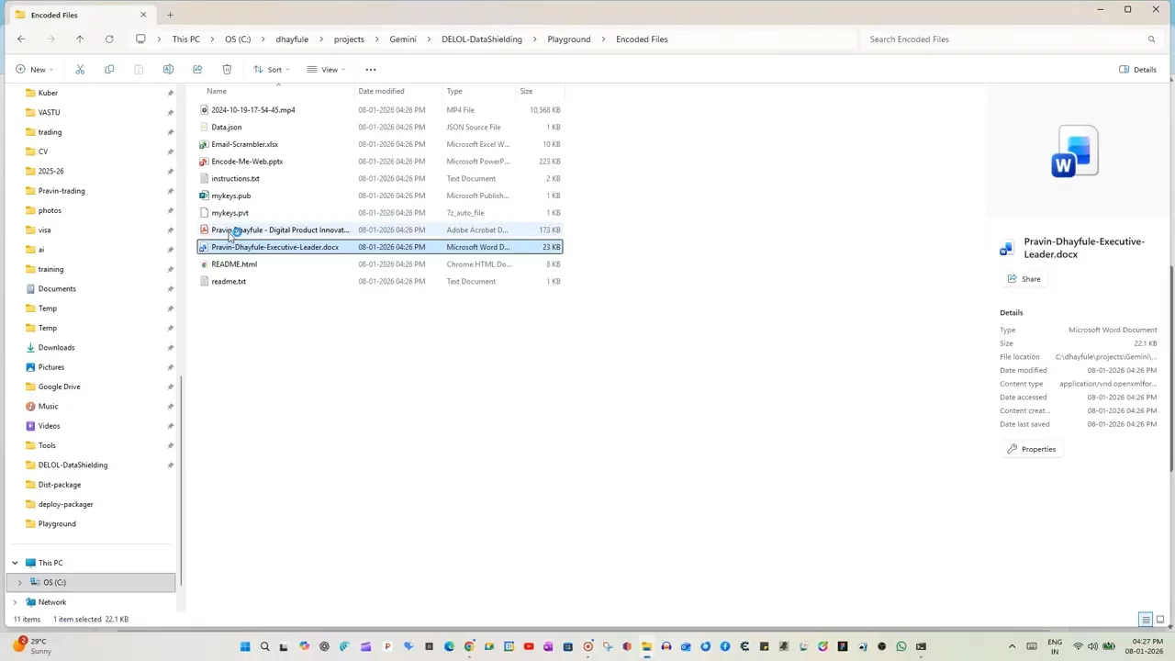Collapse the This PC tree node
The height and width of the screenshot is (661, 1175).
[15, 563]
